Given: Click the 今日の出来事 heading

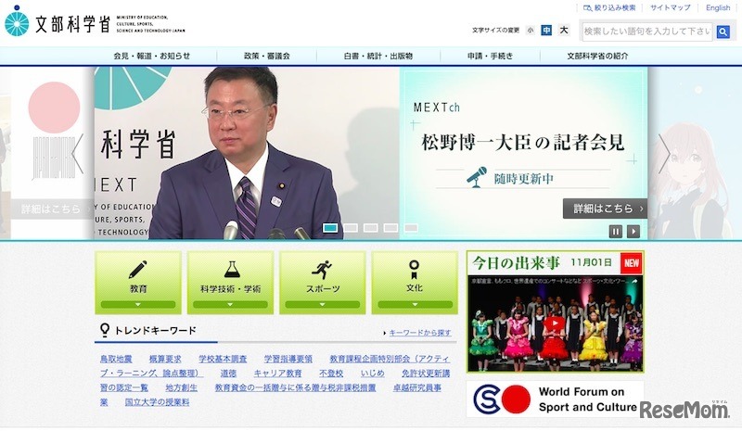Looking at the screenshot, I should tap(516, 262).
